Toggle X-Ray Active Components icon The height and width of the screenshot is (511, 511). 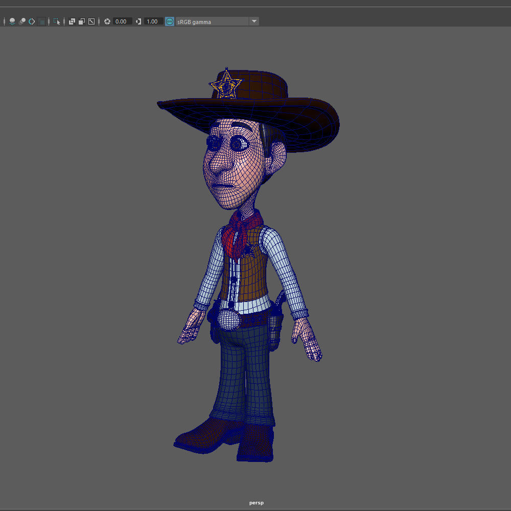pos(82,21)
